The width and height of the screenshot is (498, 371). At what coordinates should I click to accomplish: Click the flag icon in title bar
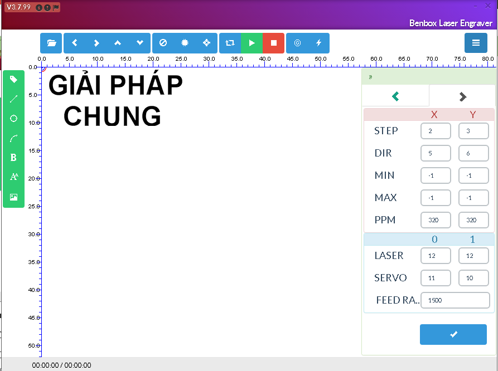coord(56,8)
